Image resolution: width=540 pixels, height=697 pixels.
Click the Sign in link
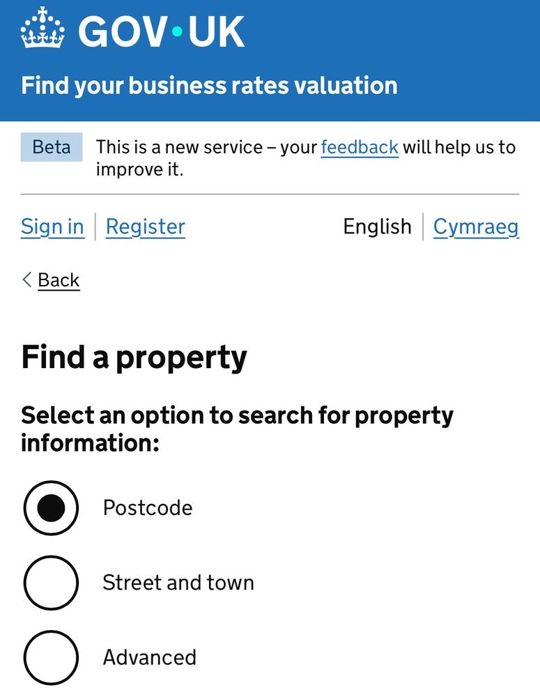pyautogui.click(x=52, y=227)
